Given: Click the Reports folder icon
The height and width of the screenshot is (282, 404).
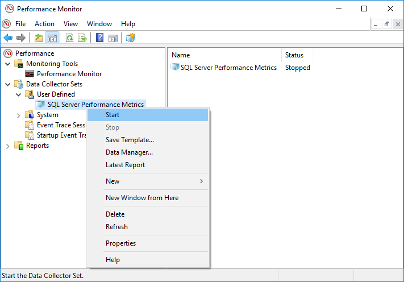Looking at the screenshot, I should (x=19, y=146).
